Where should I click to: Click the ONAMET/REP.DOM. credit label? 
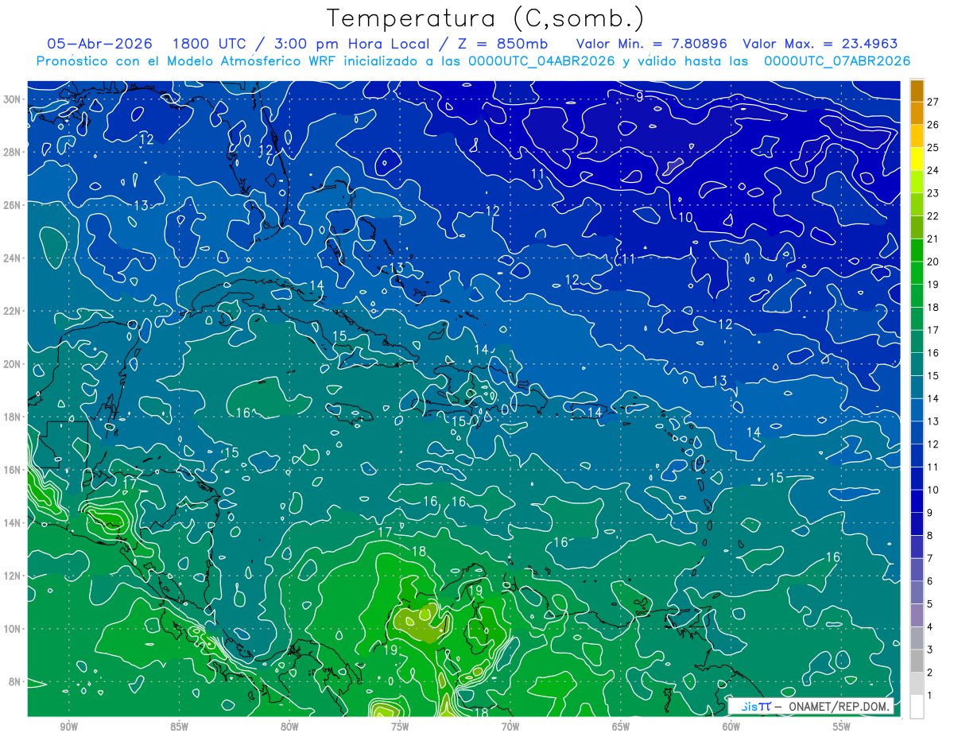[838, 706]
